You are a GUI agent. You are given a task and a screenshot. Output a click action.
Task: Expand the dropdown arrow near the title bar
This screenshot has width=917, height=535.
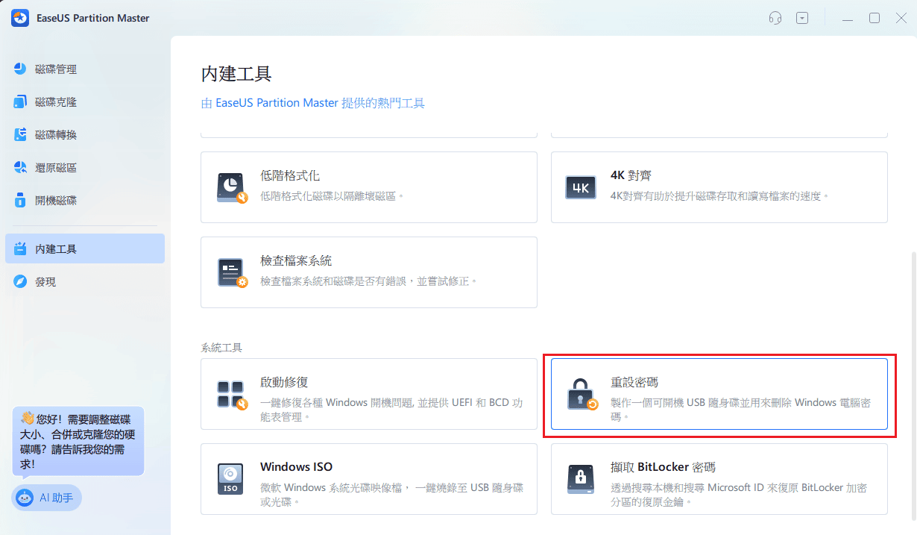tap(802, 17)
